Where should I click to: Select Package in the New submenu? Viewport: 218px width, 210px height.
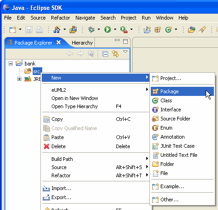point(182,91)
